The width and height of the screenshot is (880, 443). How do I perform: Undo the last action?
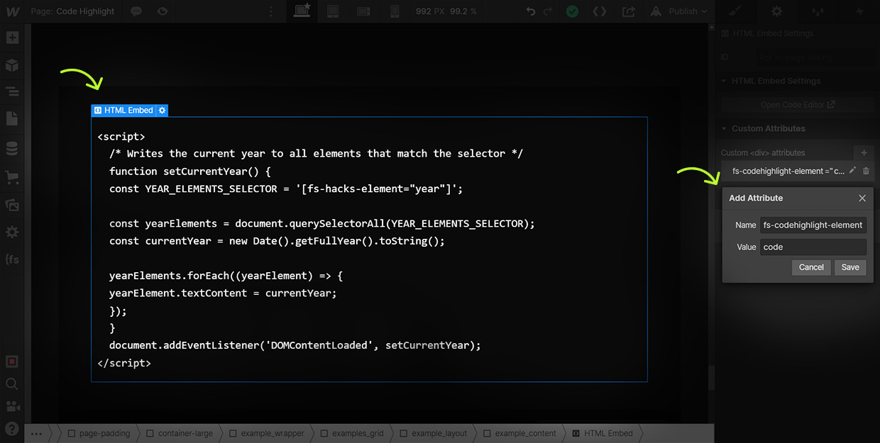(531, 11)
